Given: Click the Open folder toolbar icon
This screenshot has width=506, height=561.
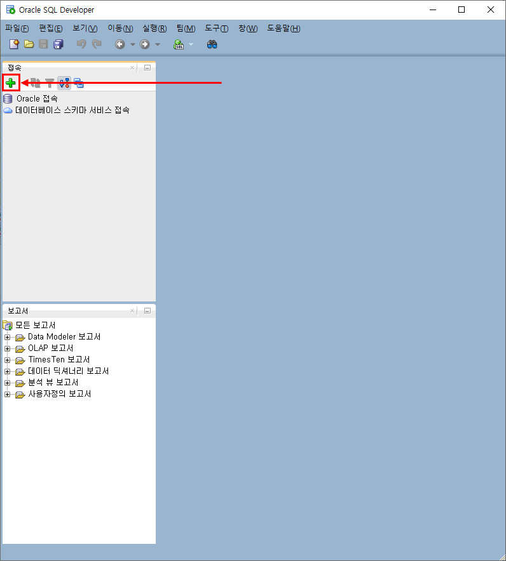Looking at the screenshot, I should 29,44.
